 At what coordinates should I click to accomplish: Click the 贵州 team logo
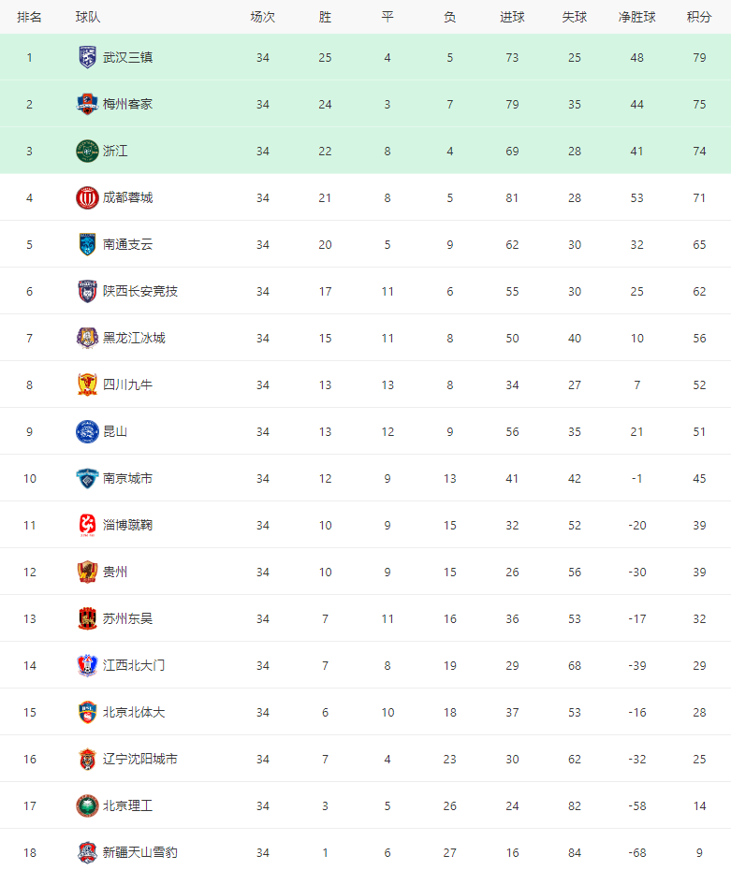87,572
